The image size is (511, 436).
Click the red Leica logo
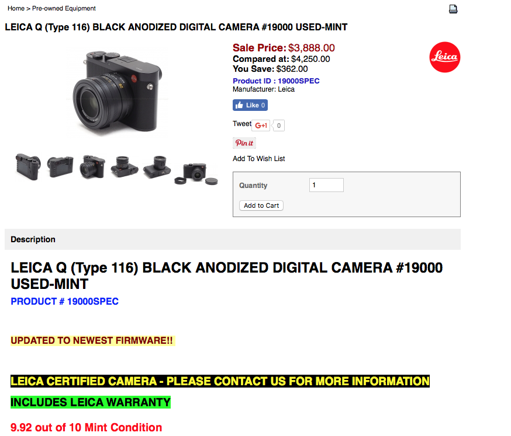click(x=444, y=57)
